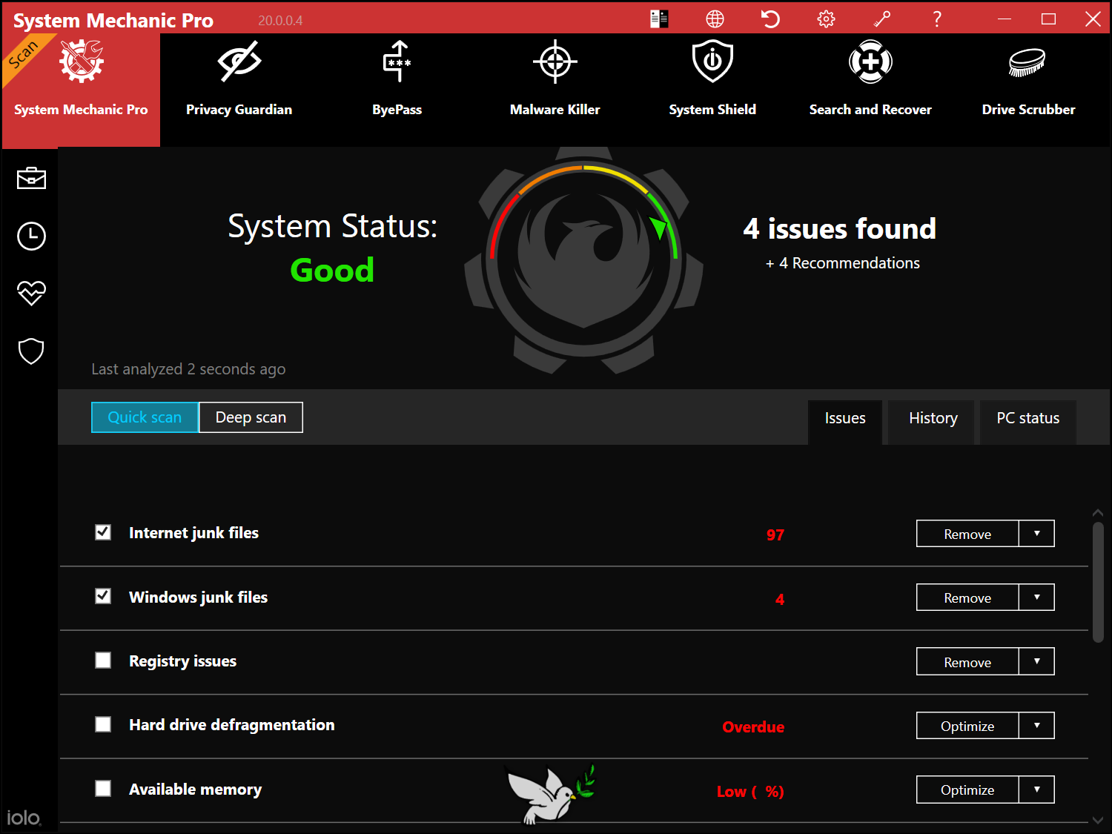
Task: Select Quick scan mode
Action: [145, 417]
